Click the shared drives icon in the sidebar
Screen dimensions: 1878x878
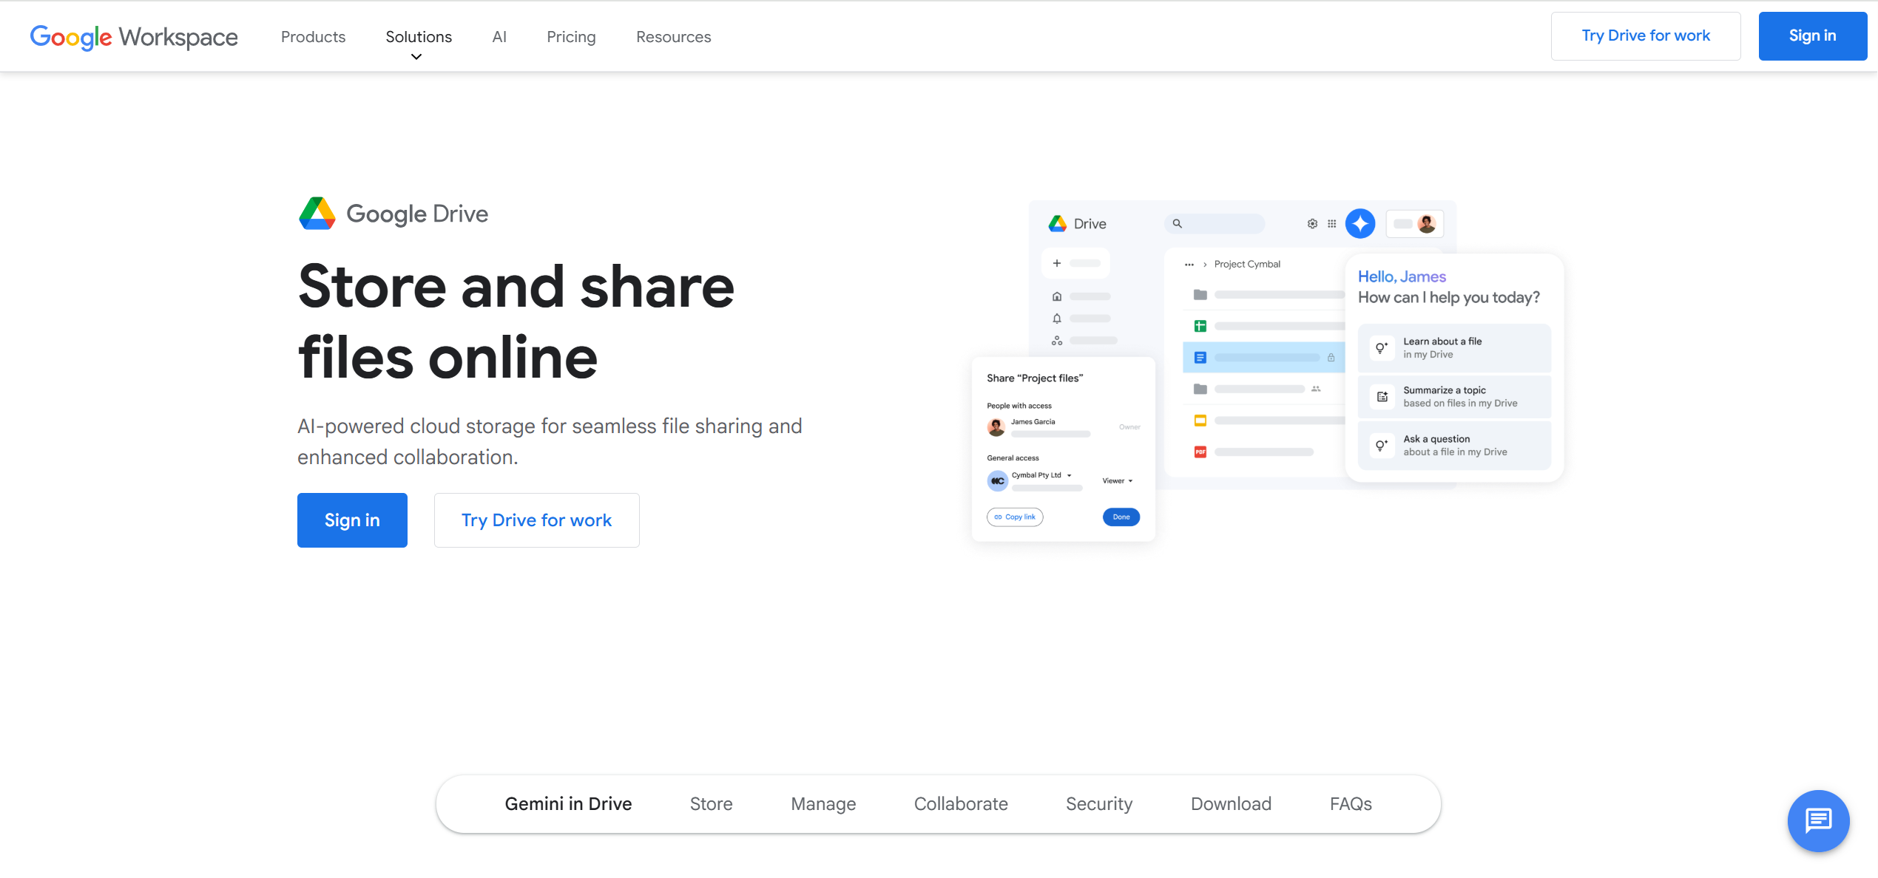coord(1057,341)
